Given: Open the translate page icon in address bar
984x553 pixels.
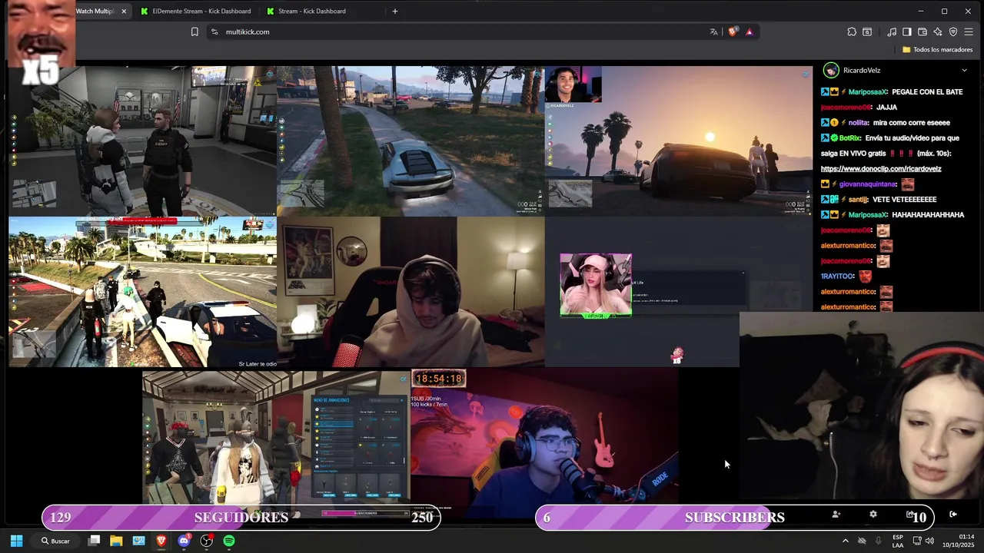Looking at the screenshot, I should pos(713,31).
